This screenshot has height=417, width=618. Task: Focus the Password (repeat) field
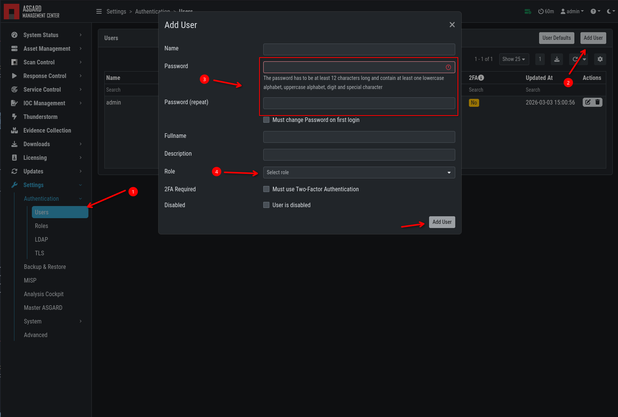click(359, 103)
